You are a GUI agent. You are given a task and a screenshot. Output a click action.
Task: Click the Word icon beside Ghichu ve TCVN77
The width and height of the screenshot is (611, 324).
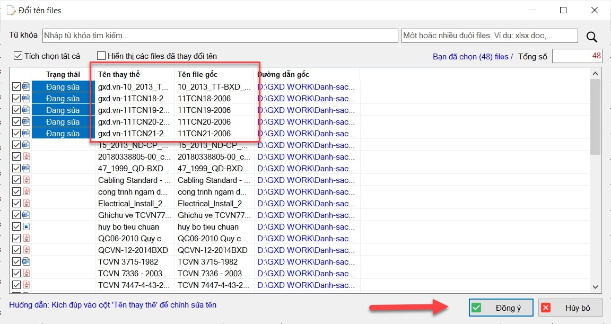26,215
